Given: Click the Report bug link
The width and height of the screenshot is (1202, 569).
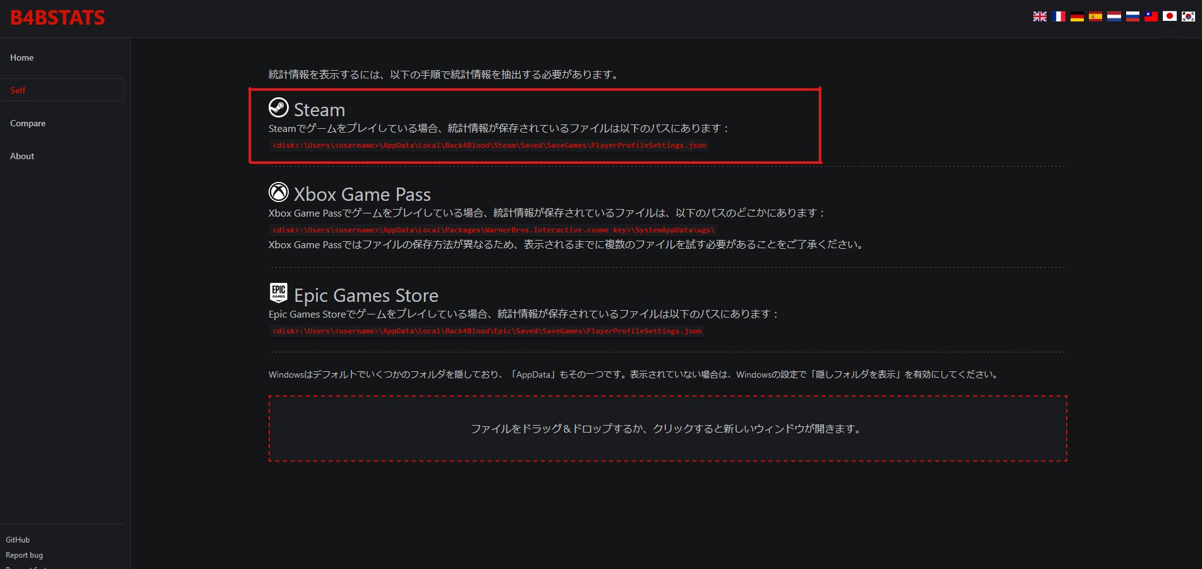Looking at the screenshot, I should click(25, 555).
